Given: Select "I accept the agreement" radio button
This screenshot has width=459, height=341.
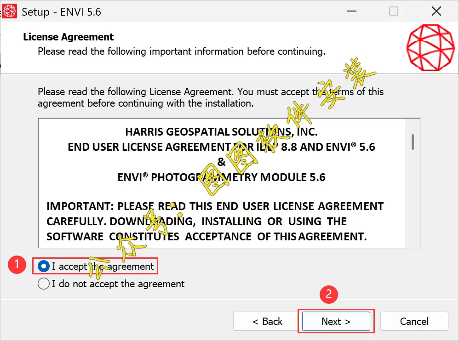Looking at the screenshot, I should [x=44, y=266].
